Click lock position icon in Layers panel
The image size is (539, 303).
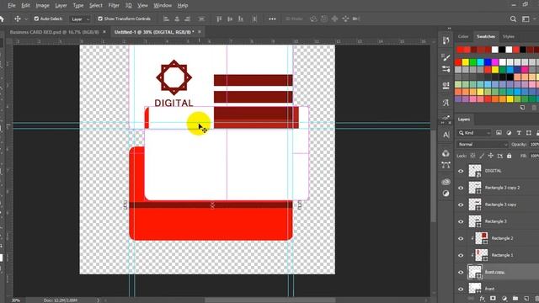(x=490, y=156)
